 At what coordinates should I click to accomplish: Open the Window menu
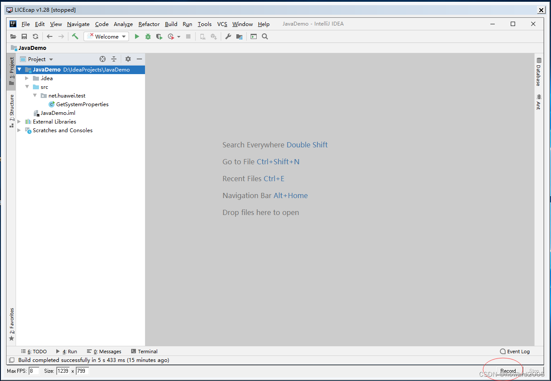242,24
